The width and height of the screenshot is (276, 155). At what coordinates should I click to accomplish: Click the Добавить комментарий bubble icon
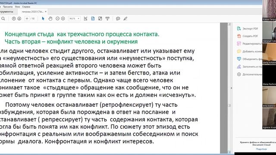[x=239, y=51]
